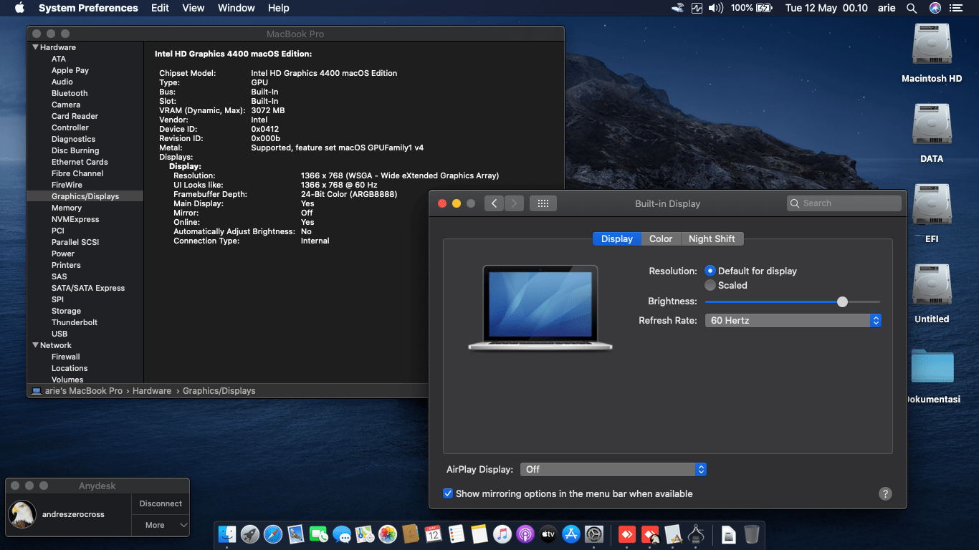
Task: Switch to the Night Shift tab
Action: pyautogui.click(x=712, y=238)
